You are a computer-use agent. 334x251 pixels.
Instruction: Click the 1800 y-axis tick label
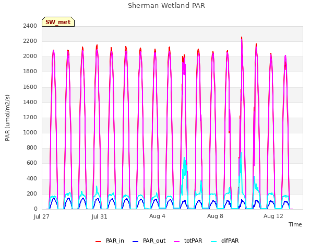pyautogui.click(x=30, y=72)
